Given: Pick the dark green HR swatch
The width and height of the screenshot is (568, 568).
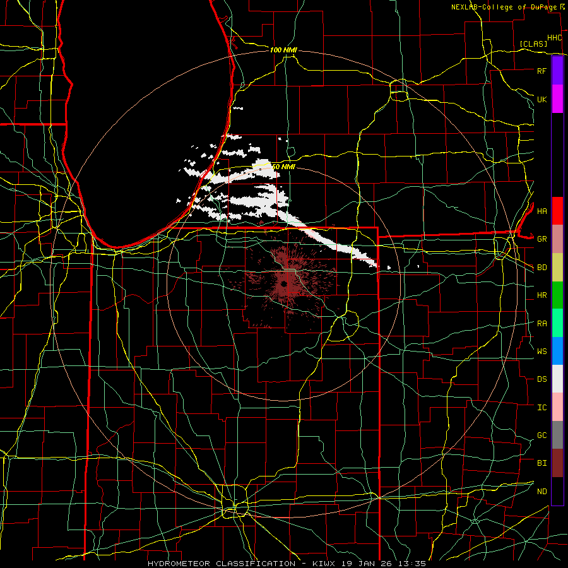Looking at the screenshot, I should click(557, 295).
